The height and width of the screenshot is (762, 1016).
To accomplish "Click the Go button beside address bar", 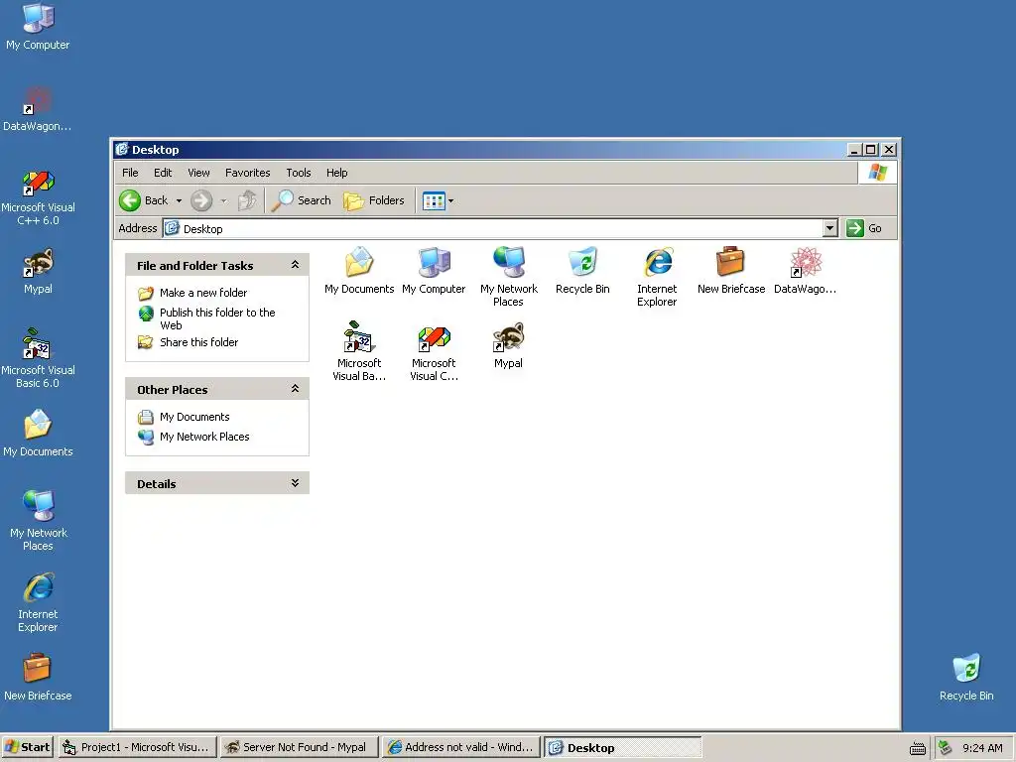I will point(864,228).
